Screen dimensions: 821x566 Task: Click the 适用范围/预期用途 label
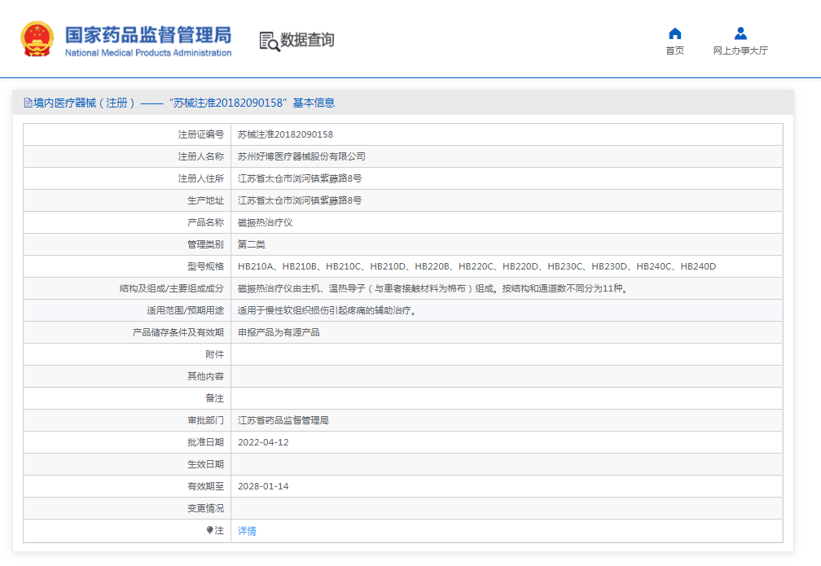pyautogui.click(x=186, y=310)
